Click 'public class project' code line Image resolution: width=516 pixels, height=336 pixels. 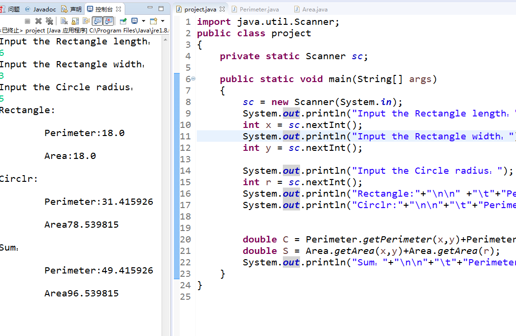[254, 33]
